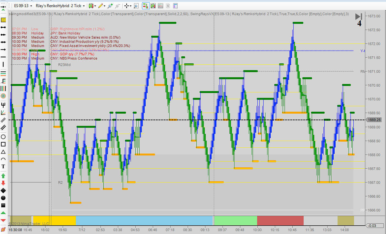Click the Zoom In magnifier icon
Image resolution: width=386 pixels, height=234 pixels.
point(110,6)
